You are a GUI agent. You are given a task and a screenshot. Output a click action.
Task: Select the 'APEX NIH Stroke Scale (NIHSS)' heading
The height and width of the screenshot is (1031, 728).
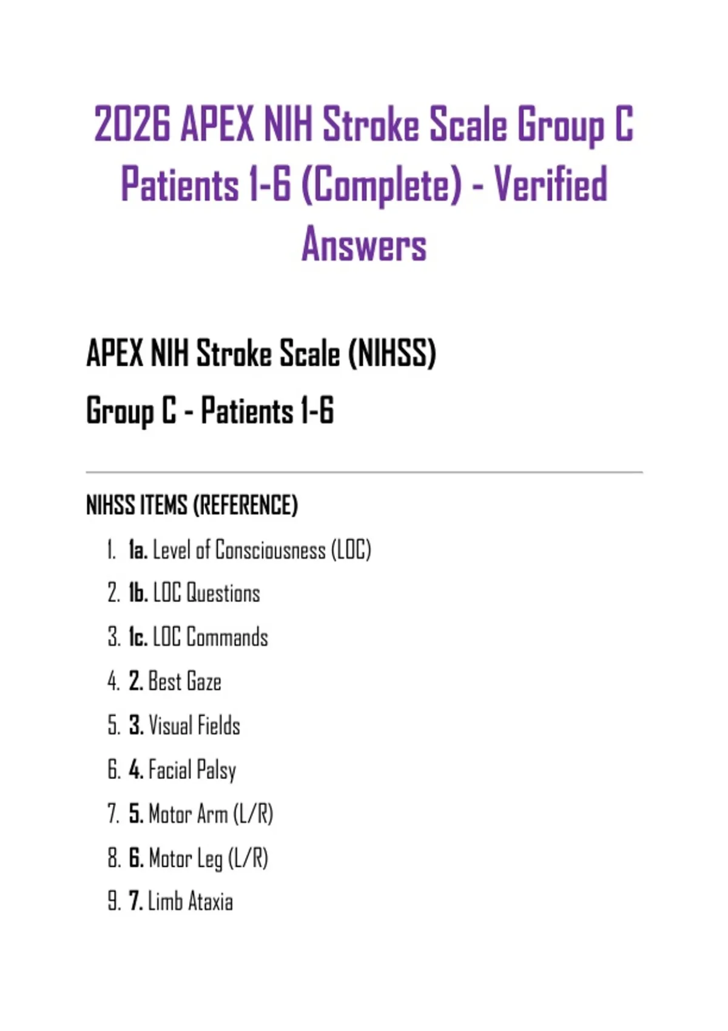tap(261, 354)
